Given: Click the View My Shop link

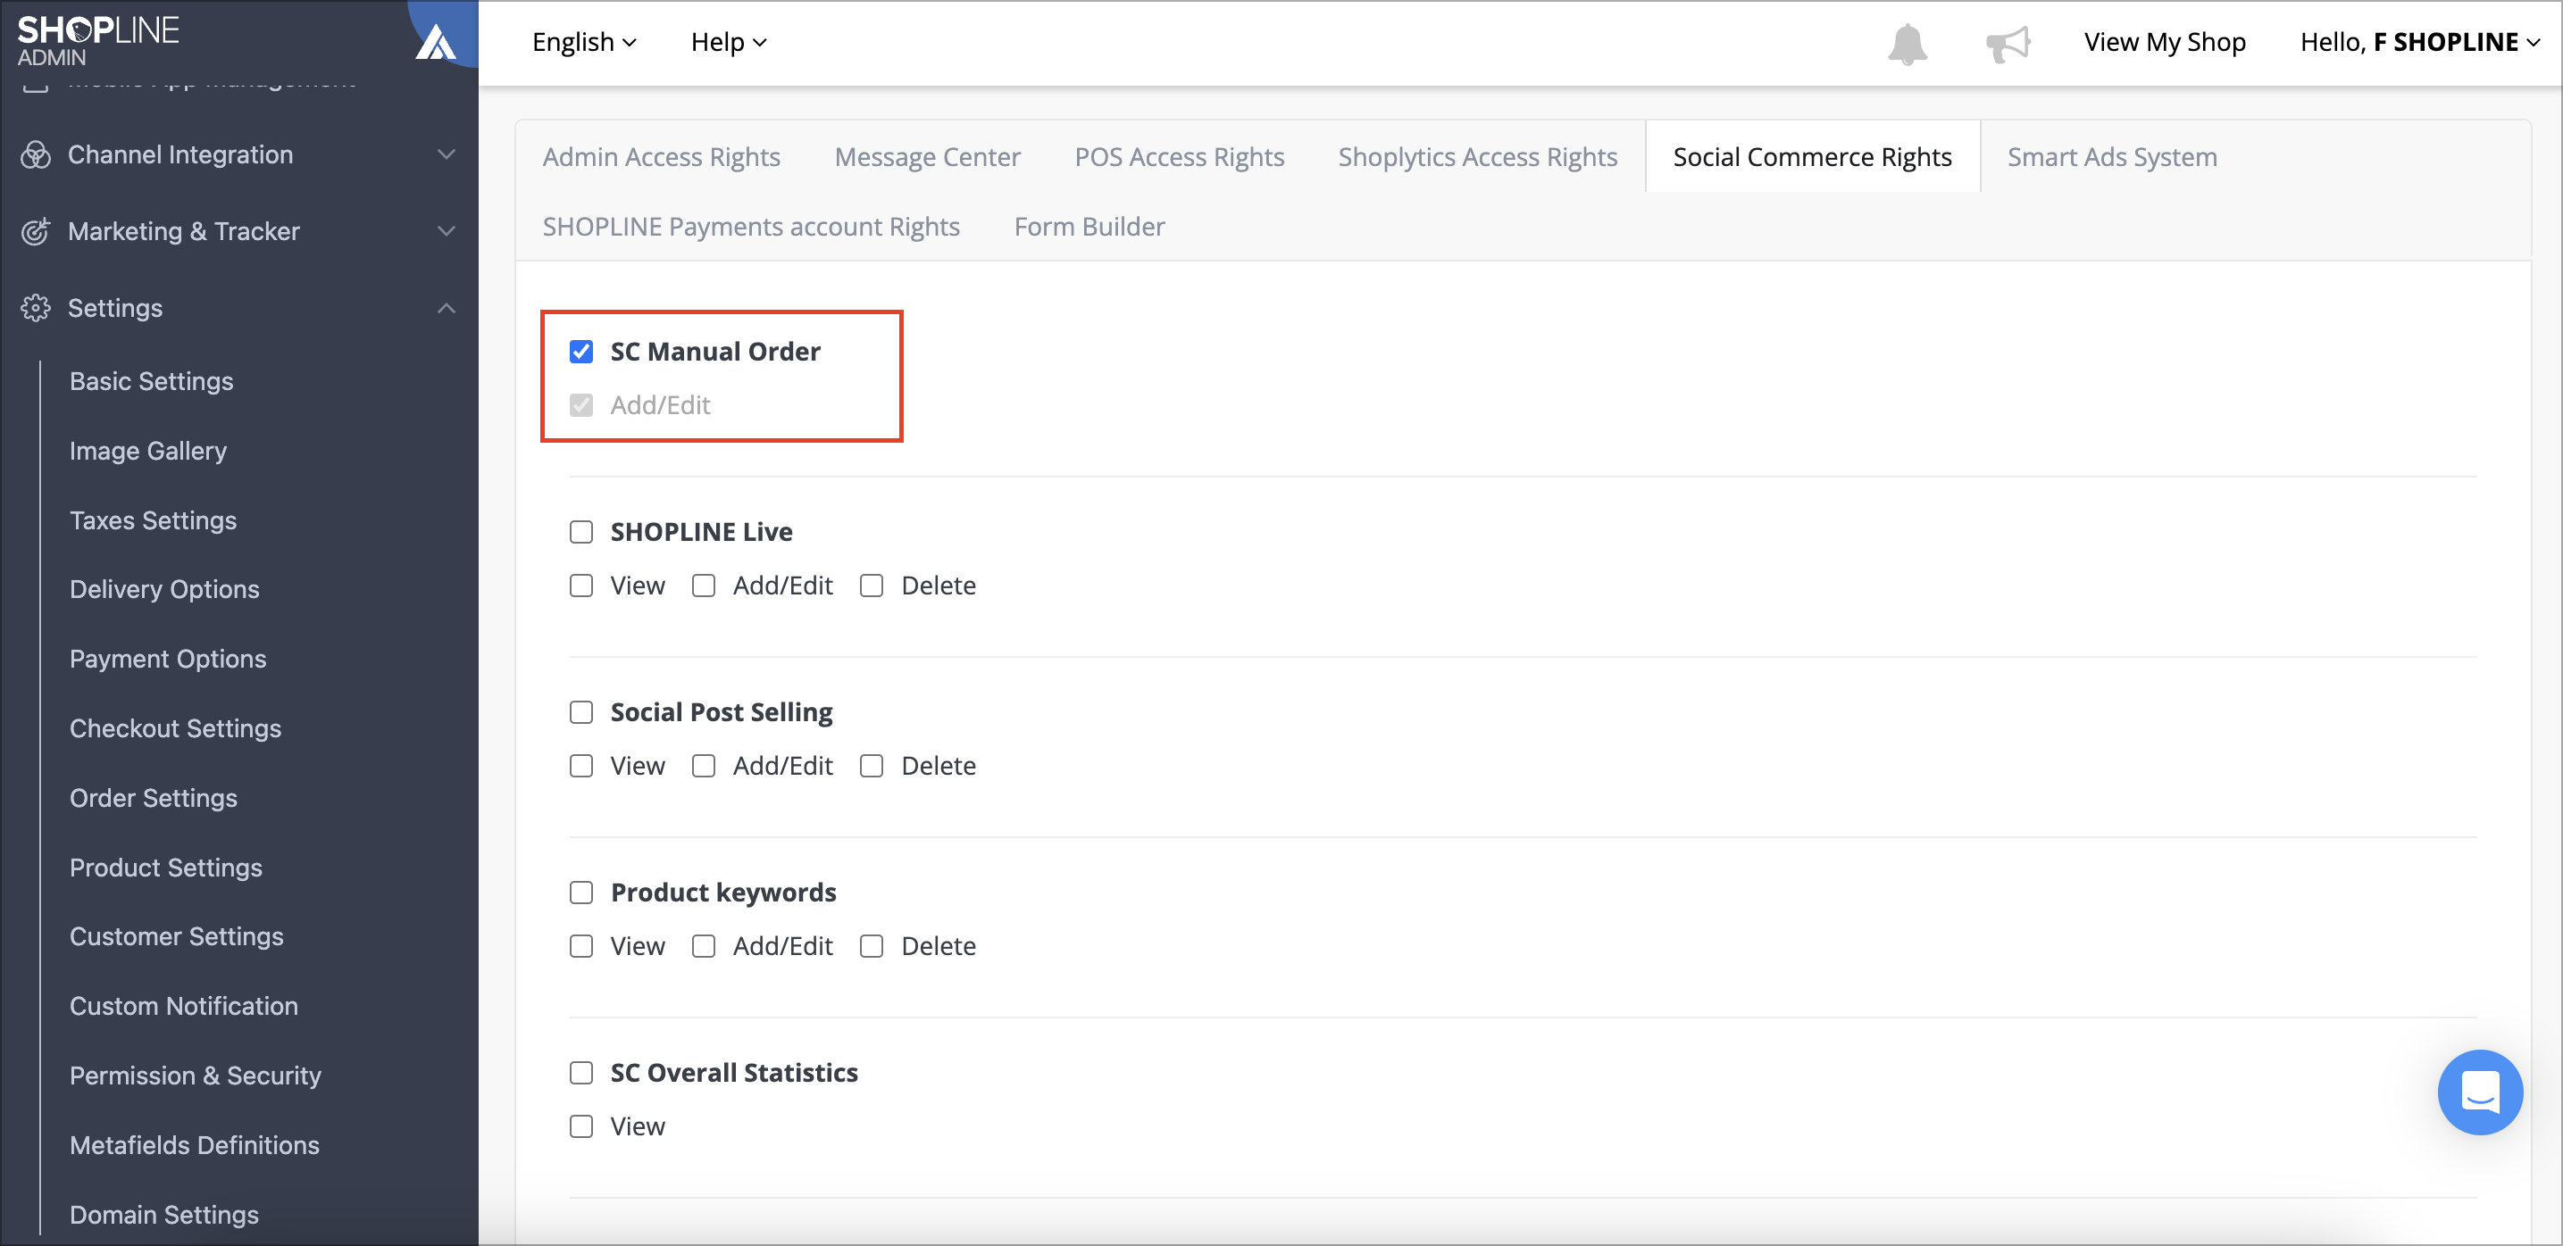Looking at the screenshot, I should pos(2165,42).
